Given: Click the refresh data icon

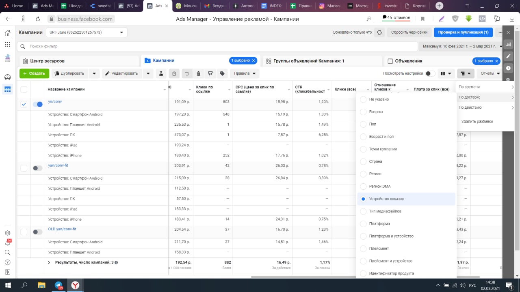Looking at the screenshot, I should 379,32.
